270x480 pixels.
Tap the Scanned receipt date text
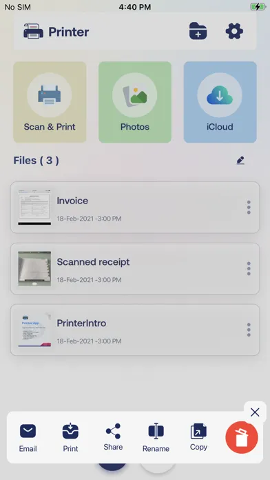tap(89, 280)
